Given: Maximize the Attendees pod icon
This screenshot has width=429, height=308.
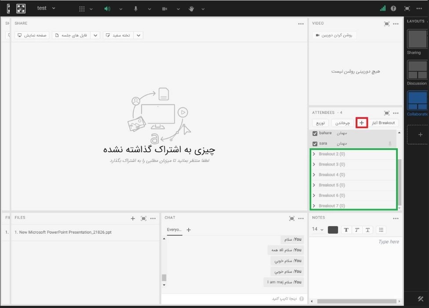Looking at the screenshot, I should point(387,113).
